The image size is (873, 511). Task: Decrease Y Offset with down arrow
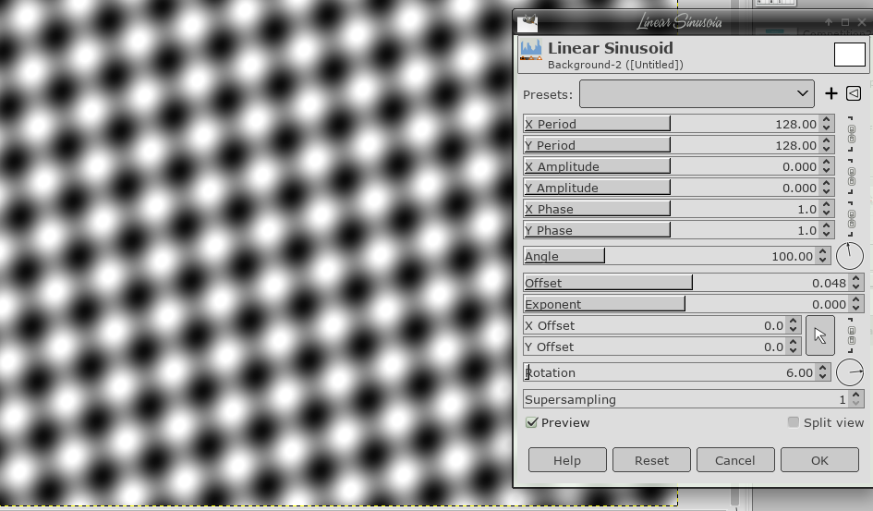tap(794, 351)
